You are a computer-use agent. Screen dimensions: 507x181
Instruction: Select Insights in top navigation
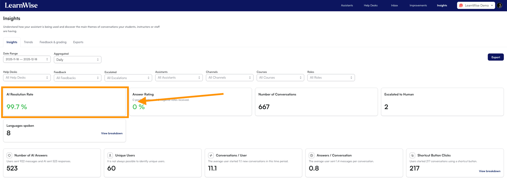coord(442,5)
